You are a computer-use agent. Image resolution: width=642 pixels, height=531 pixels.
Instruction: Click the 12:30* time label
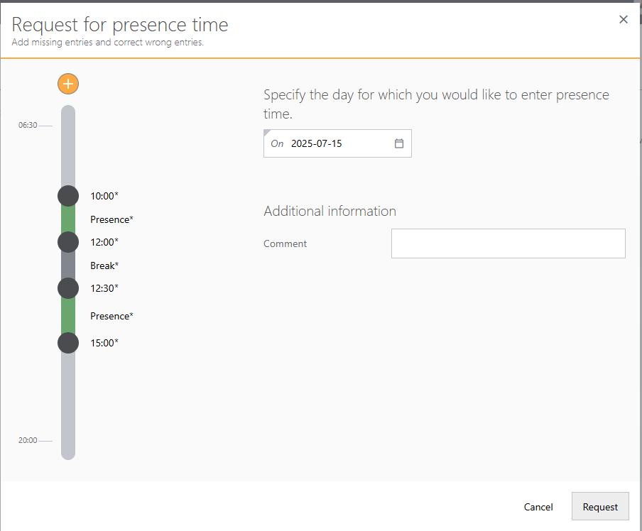point(104,288)
